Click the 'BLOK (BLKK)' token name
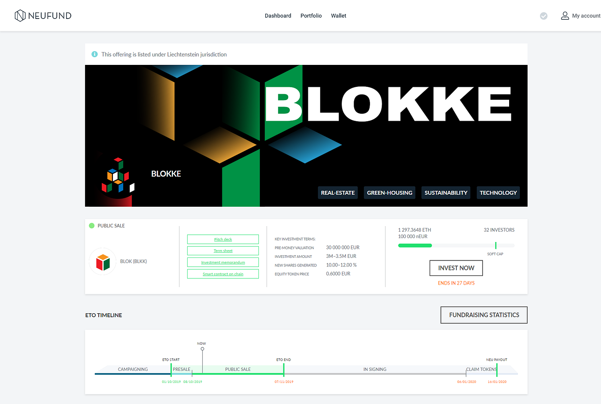601x404 pixels. pyautogui.click(x=134, y=261)
